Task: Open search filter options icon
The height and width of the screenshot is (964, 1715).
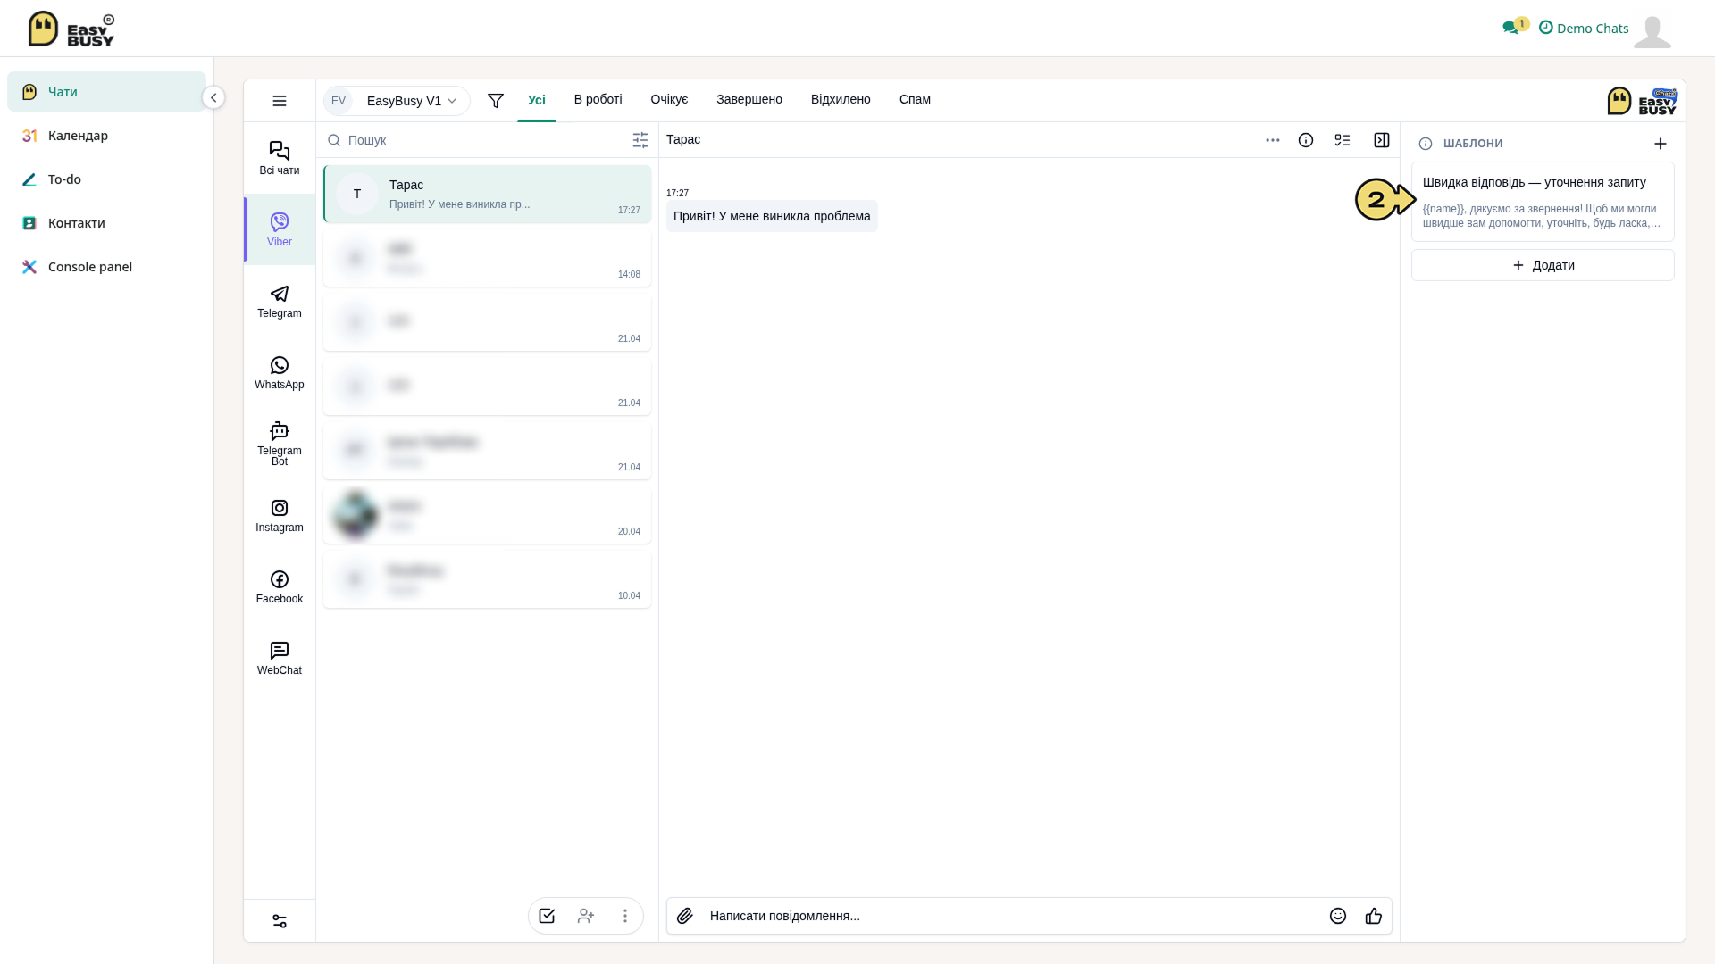Action: pos(640,140)
